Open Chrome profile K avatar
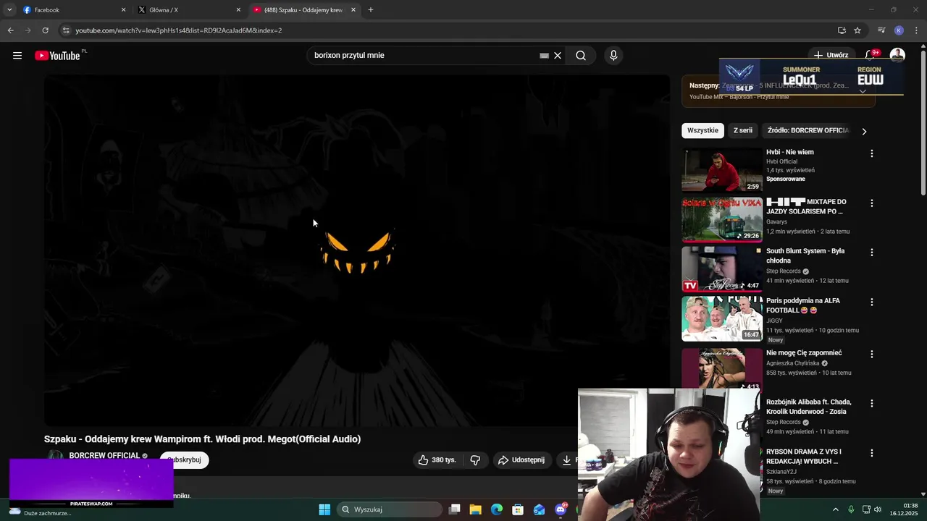 [x=899, y=30]
